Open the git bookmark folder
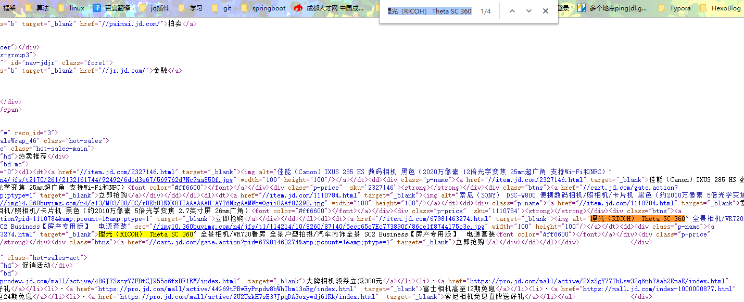The image size is (744, 302). (x=221, y=8)
